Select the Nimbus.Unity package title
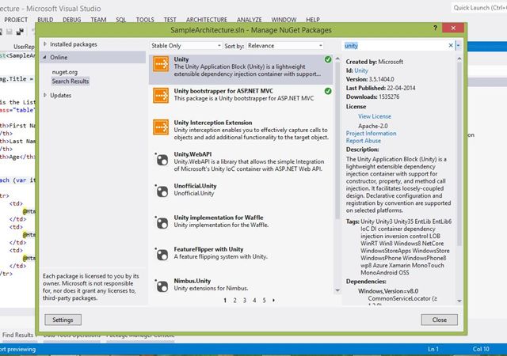 tap(192, 281)
